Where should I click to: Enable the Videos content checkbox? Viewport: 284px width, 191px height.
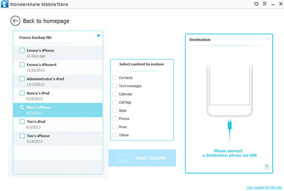pyautogui.click(x=115, y=135)
